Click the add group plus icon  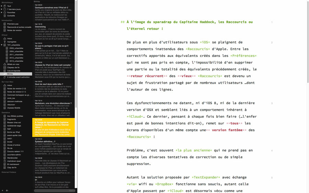coord(2,191)
